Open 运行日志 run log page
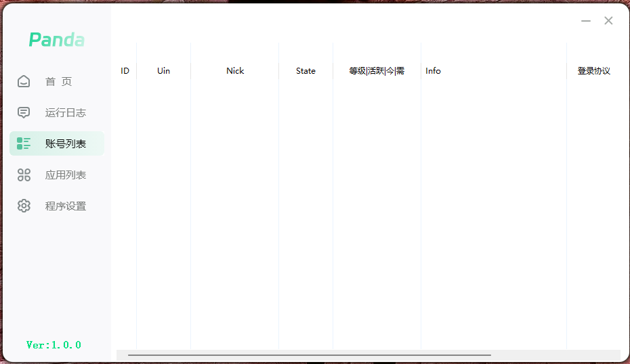Image resolution: width=630 pixels, height=364 pixels. click(65, 113)
